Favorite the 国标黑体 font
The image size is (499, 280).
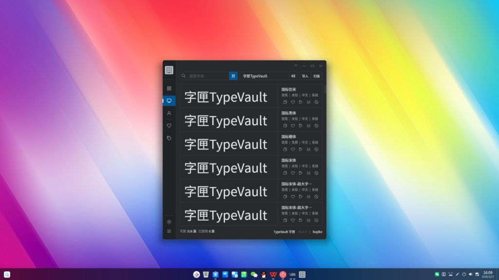coord(293,126)
